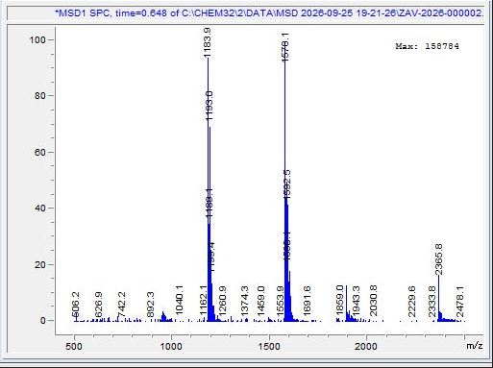Viewport: 493px width, 368px height.
Task: Click the 1374.3 peak label
Action: tap(244, 301)
